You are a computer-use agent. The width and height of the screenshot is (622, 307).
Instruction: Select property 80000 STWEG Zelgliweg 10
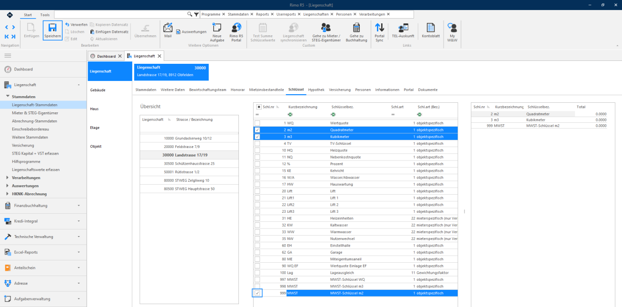[x=189, y=180]
